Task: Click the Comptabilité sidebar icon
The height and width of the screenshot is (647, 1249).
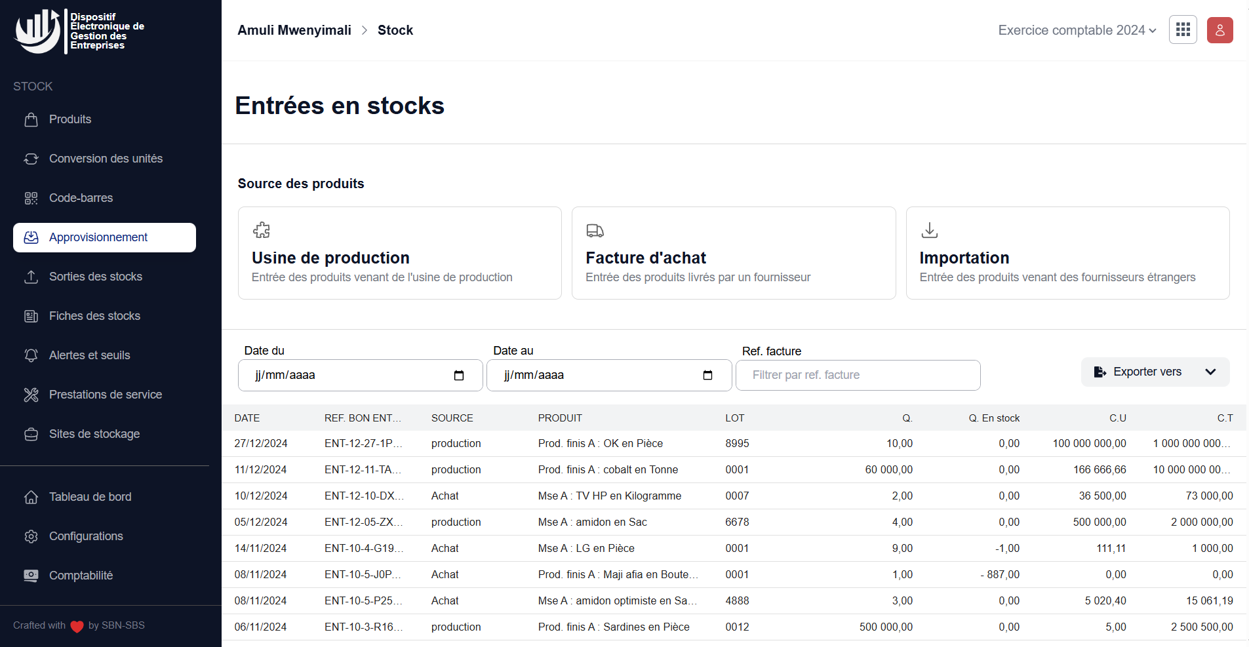Action: pyautogui.click(x=31, y=576)
